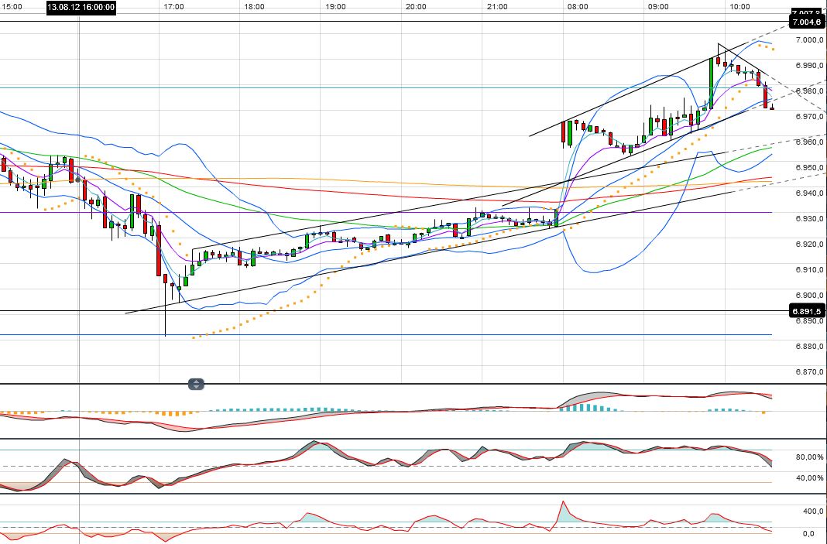Click the crosshair date label 13.08.12 16:00:00
Viewport: 827px width, 544px height.
(81, 7)
